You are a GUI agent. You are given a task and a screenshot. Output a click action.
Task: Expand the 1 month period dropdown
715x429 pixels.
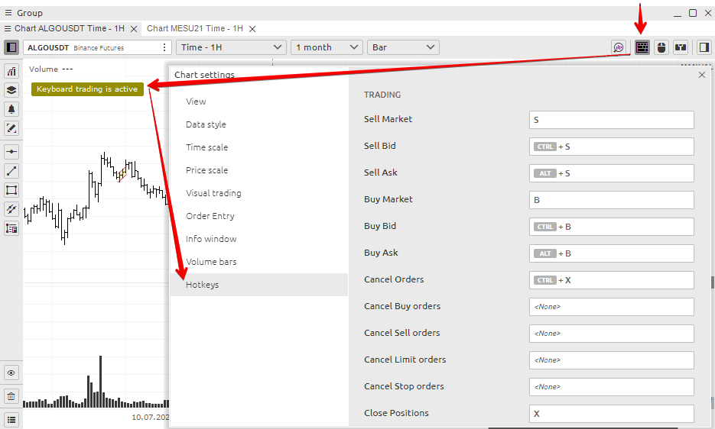click(x=327, y=47)
